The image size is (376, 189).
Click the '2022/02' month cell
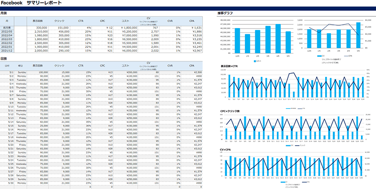pos(7,43)
